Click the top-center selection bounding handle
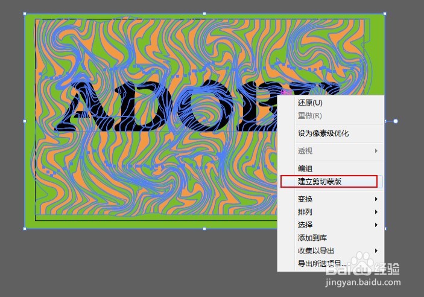This screenshot has height=297, width=424. 204,13
